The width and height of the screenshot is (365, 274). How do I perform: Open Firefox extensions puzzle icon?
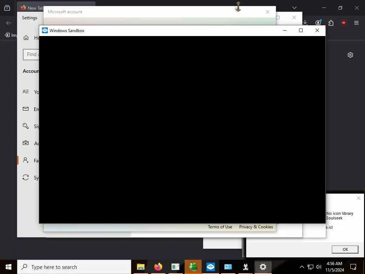tap(331, 22)
